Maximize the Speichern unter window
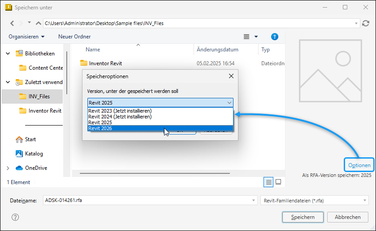Viewport: 376px width, 231px height. pyautogui.click(x=345, y=8)
